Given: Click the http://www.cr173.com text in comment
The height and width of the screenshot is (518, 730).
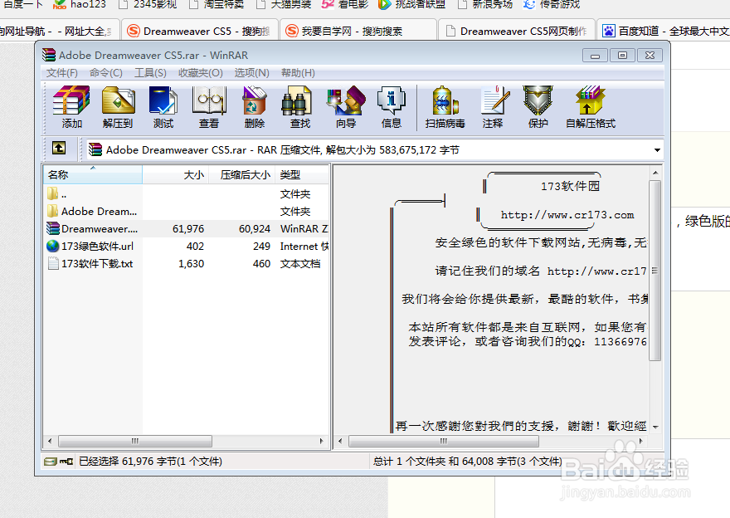Looking at the screenshot, I should click(x=567, y=215).
